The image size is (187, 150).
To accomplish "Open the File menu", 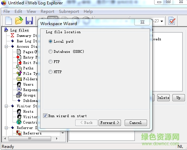I will coord(6,12).
